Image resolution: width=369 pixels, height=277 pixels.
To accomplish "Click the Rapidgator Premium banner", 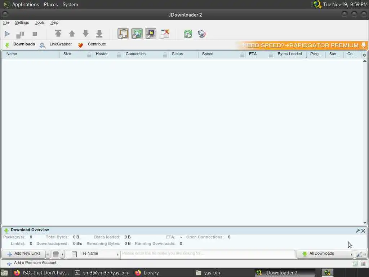I will coord(302,45).
